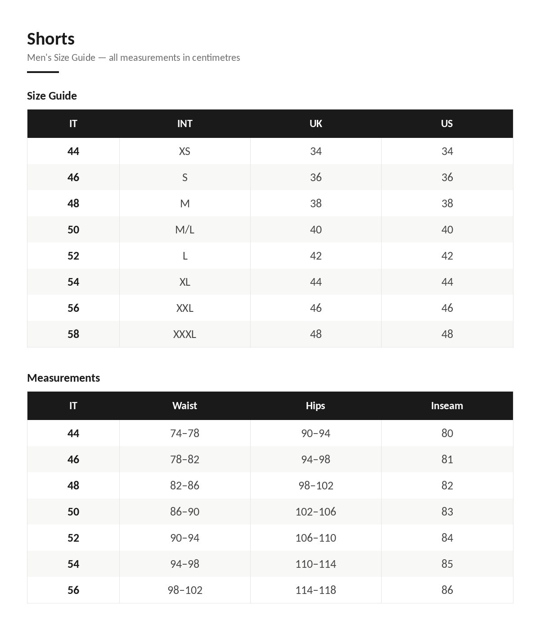Select the Inseam column header
The height and width of the screenshot is (630, 540).
tap(447, 406)
